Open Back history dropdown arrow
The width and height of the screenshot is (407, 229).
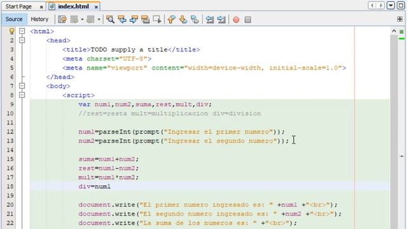click(82, 20)
